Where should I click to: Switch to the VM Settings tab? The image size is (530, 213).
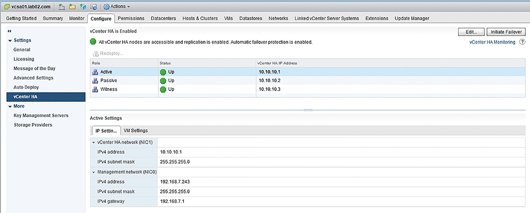coord(136,130)
